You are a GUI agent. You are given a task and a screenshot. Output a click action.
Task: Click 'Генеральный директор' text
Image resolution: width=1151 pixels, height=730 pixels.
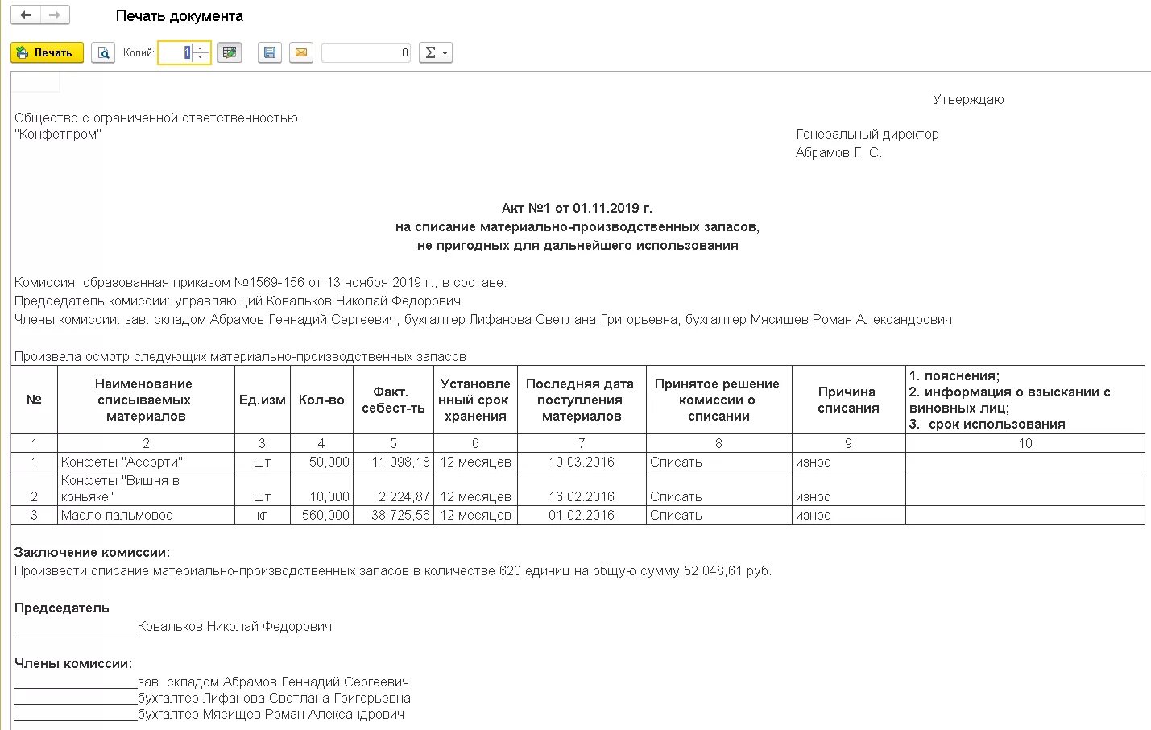pyautogui.click(x=867, y=135)
